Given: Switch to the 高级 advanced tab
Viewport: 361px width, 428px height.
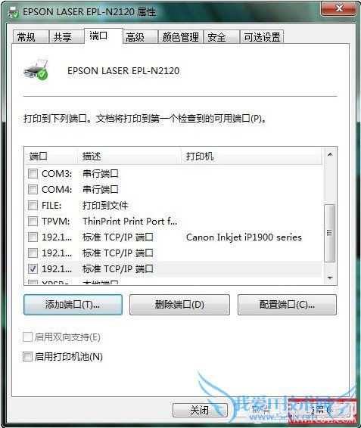Looking at the screenshot, I should click(x=140, y=37).
